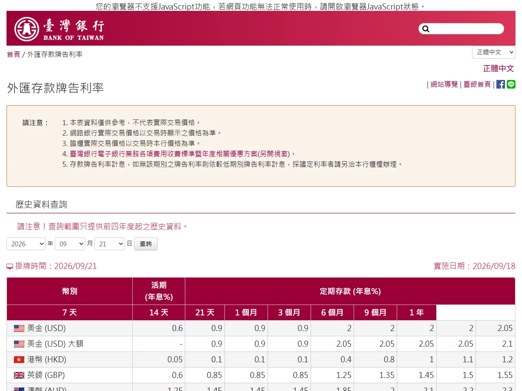
Task: Click the 查詢 query button
Action: click(x=146, y=244)
